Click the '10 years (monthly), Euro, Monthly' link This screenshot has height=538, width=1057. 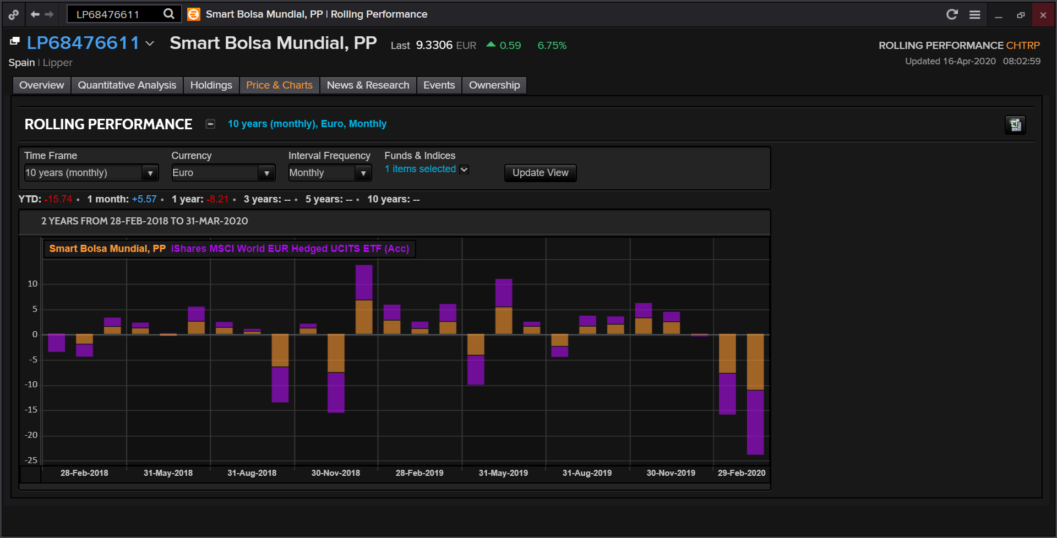point(307,124)
